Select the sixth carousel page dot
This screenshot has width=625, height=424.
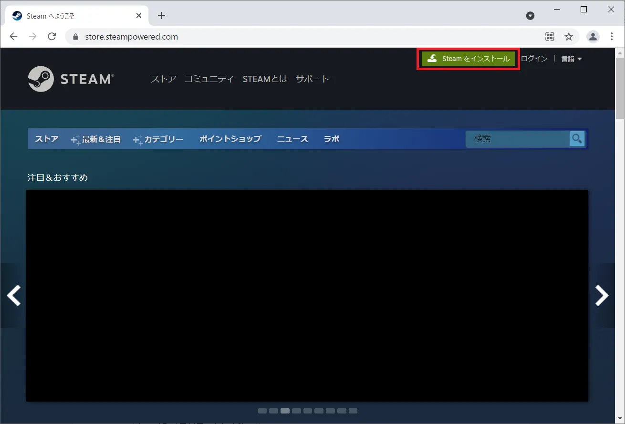319,411
